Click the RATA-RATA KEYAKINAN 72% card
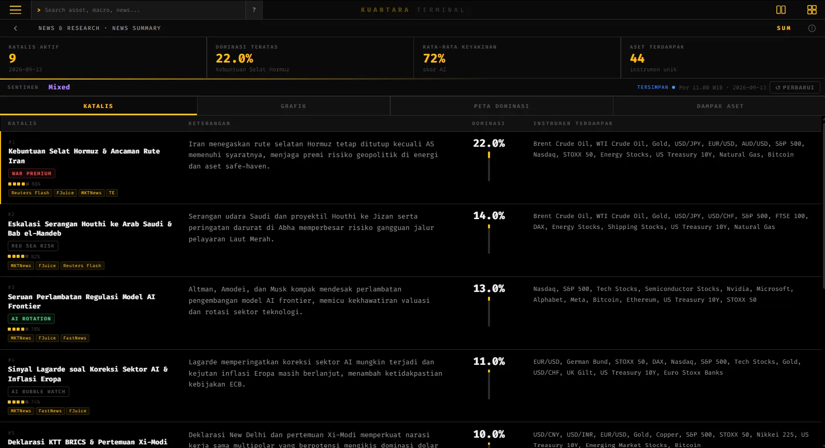This screenshot has height=448, width=825. pos(517,58)
